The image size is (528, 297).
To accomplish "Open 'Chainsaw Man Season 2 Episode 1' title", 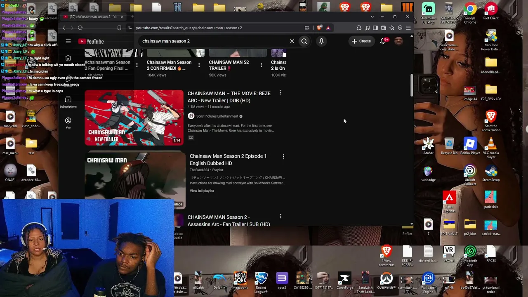I will coord(228,160).
